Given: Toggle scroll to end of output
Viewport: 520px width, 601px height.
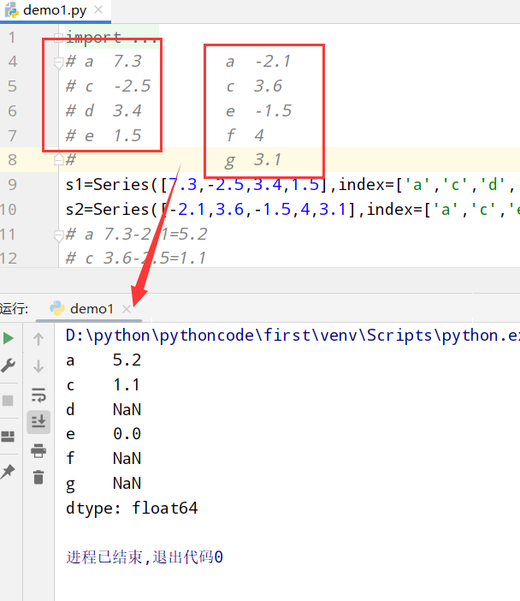Looking at the screenshot, I should 38,422.
